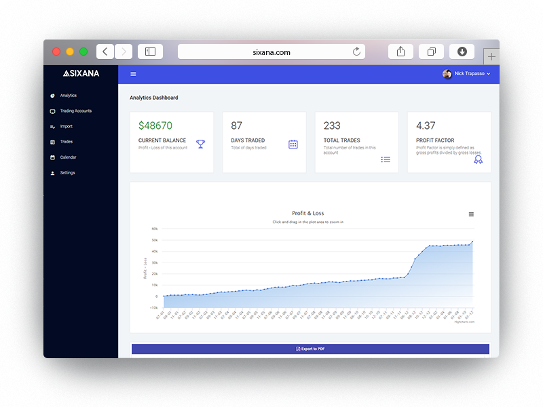Click the Calendar sidebar icon
Viewport: 543px width, 407px height.
pyautogui.click(x=53, y=157)
